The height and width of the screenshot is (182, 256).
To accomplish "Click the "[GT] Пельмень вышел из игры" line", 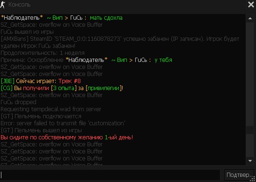I will (x=41, y=130).
